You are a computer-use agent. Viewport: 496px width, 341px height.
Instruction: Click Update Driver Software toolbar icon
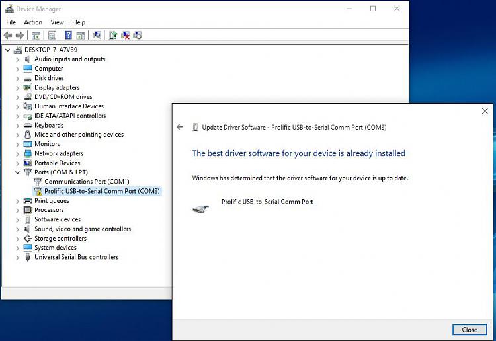[x=113, y=36]
